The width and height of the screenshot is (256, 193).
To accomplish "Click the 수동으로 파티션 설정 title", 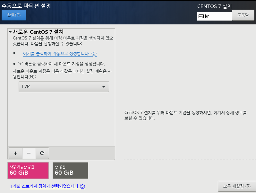I will coord(26,6).
